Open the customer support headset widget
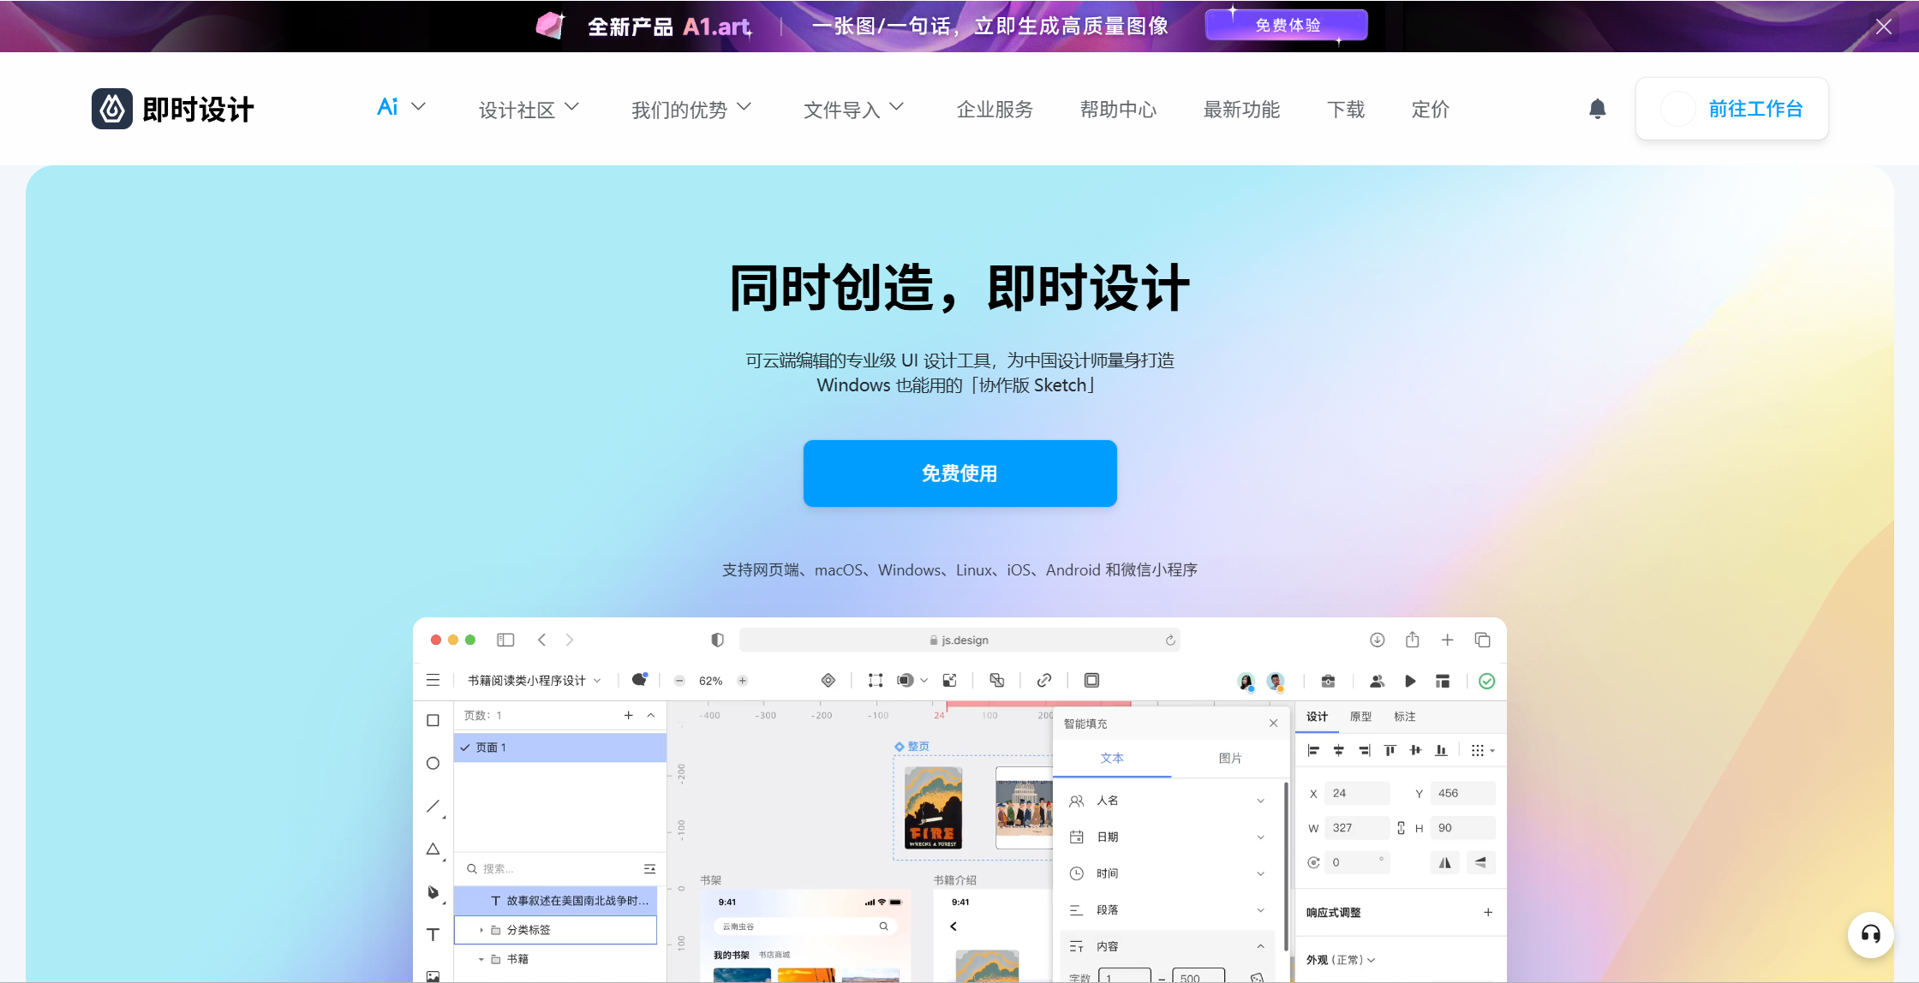 point(1870,934)
